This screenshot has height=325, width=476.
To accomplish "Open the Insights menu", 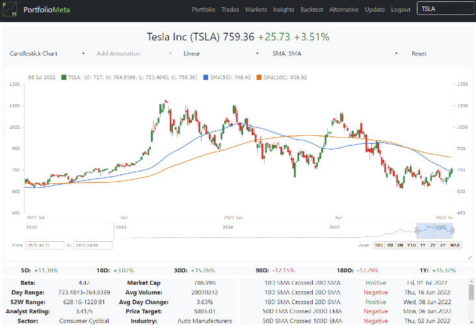I will tap(284, 9).
